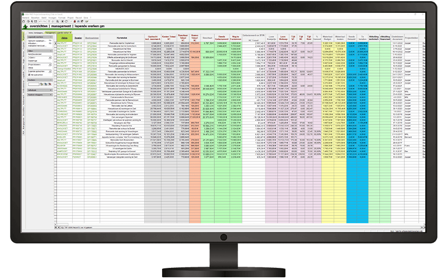Image resolution: width=447 pixels, height=279 pixels.
Task: Click the Nog te Factureren column header
Action: pos(236,38)
